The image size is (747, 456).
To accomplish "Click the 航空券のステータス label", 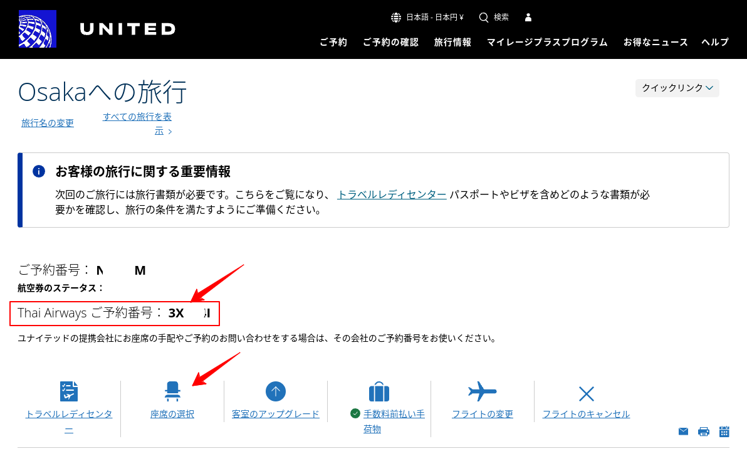I will point(61,288).
